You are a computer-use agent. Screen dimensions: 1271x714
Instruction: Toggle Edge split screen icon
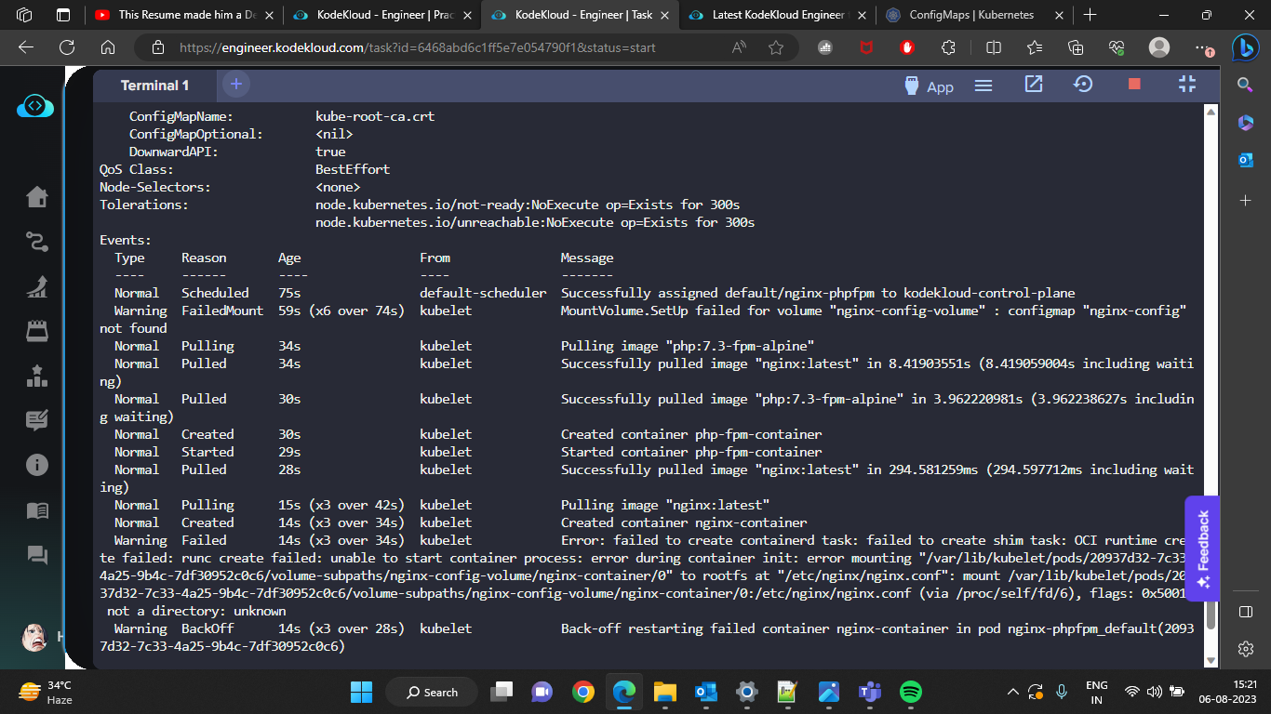(x=994, y=47)
